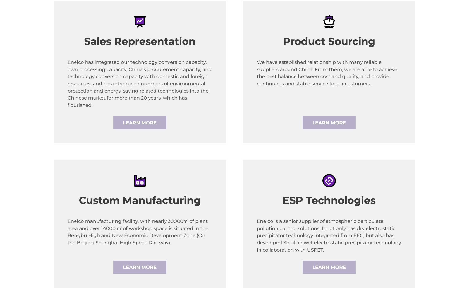Click "continuous and stable service" text line
This screenshot has height=294, width=469.
(x=314, y=84)
